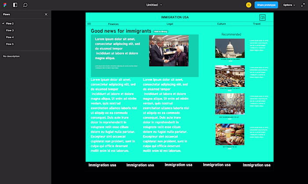
Task: Switch to the Culture tab
Action: [x=221, y=24]
